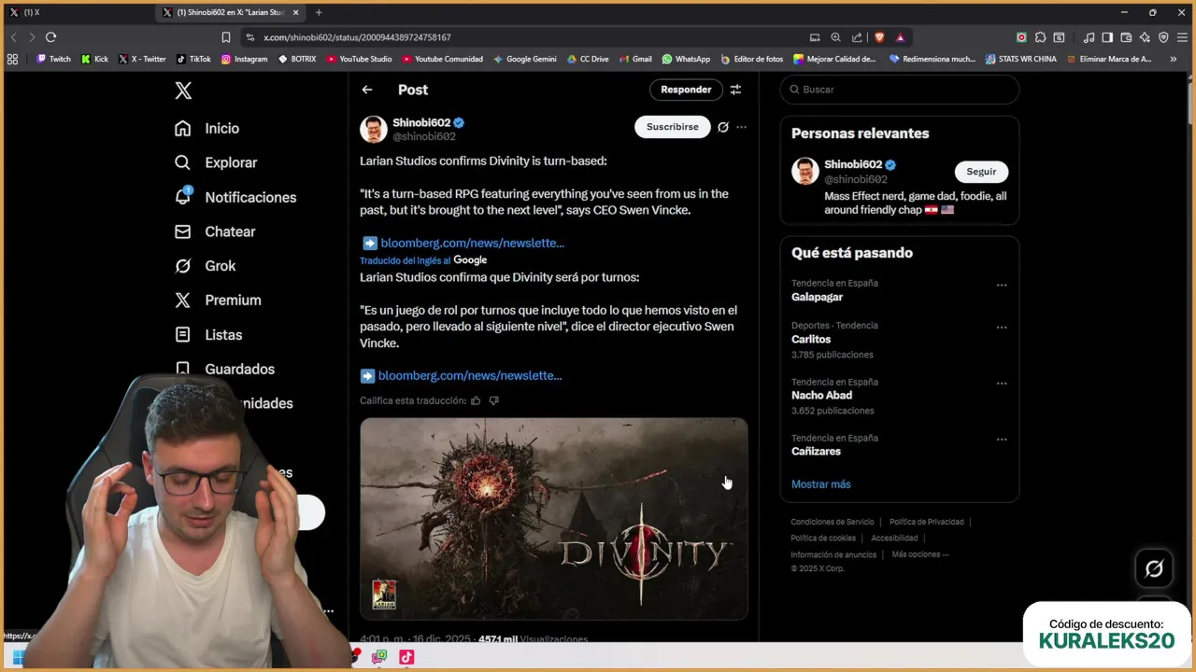1196x672 pixels.
Task: Click the Suscribirse button
Action: pos(673,127)
